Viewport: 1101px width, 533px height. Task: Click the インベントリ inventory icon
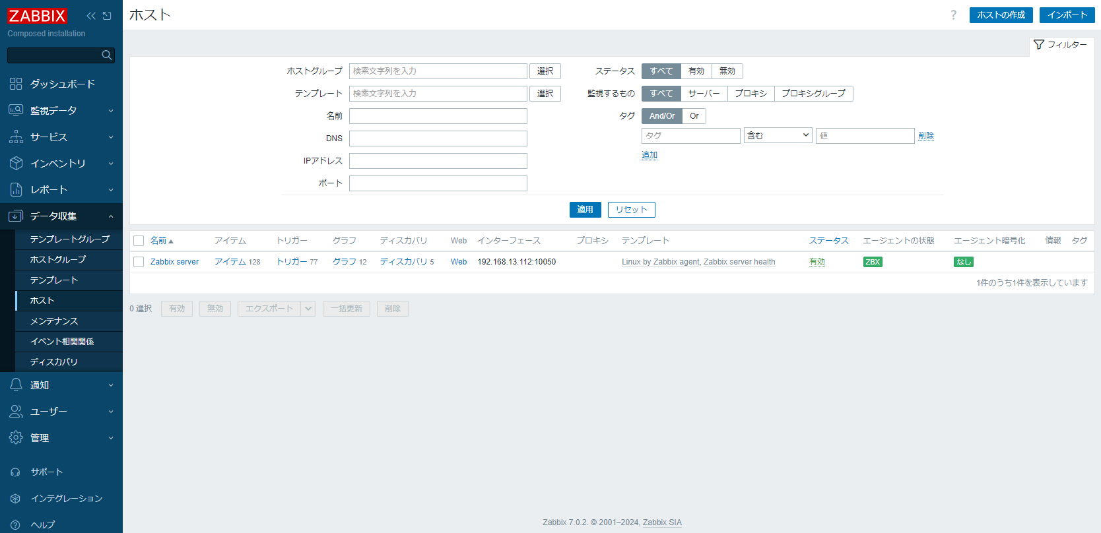[16, 163]
